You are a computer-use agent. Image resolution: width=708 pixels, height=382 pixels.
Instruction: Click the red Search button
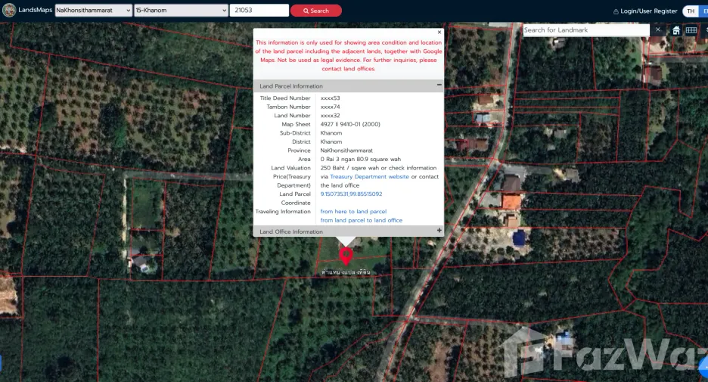pyautogui.click(x=316, y=11)
